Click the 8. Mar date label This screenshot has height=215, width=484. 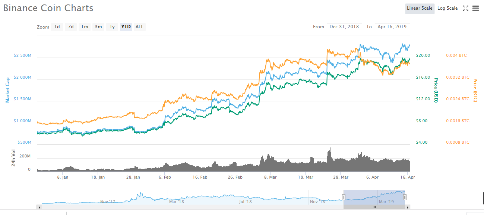[x=270, y=177]
